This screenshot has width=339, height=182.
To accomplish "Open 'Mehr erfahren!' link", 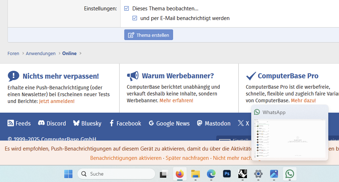I will 176,100.
